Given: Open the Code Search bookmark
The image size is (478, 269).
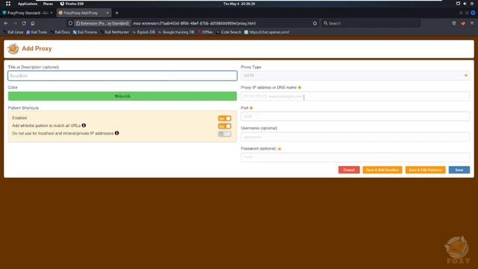Looking at the screenshot, I should [x=229, y=32].
